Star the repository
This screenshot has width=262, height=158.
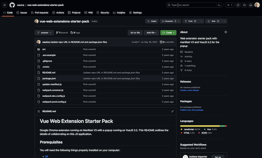[x=213, y=21]
